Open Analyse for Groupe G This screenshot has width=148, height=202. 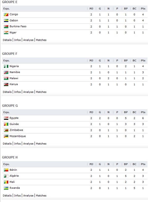(x=28, y=144)
